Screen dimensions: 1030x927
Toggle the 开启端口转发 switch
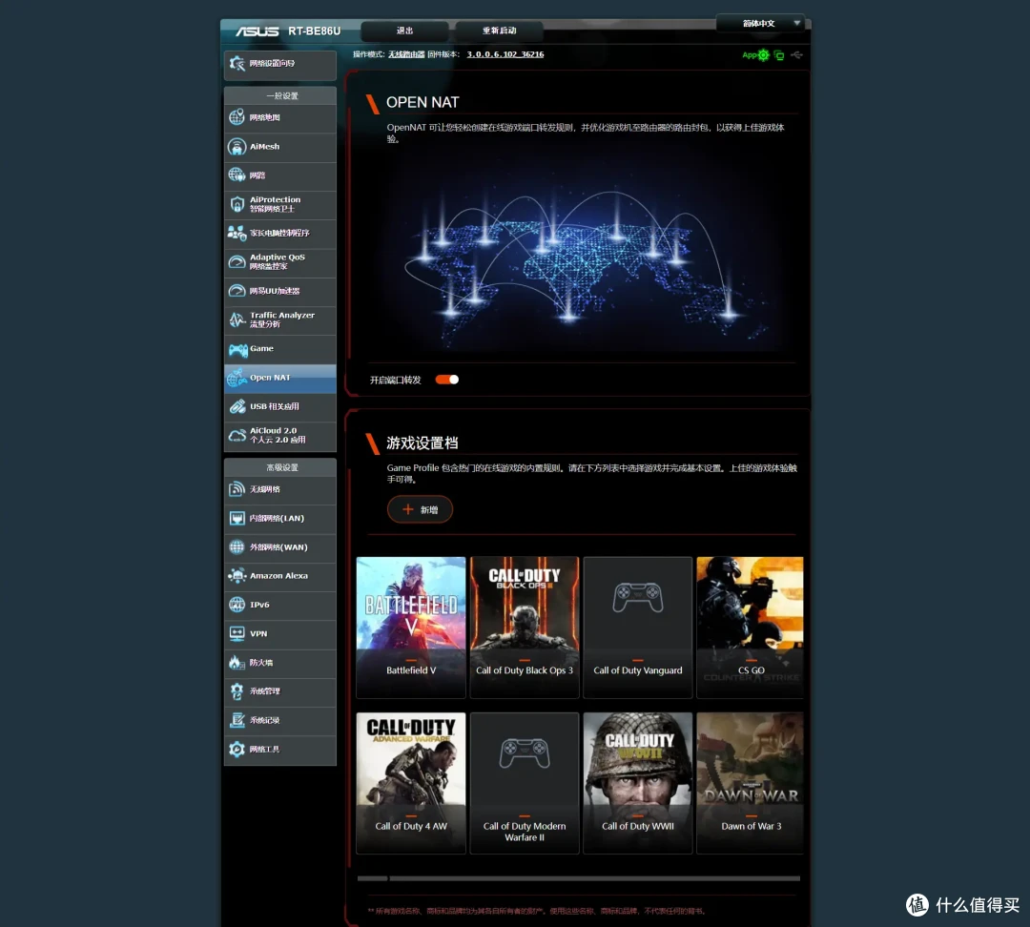coord(447,380)
